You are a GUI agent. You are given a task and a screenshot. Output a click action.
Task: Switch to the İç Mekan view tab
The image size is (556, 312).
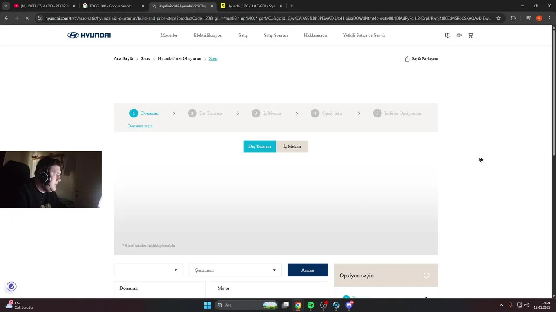pyautogui.click(x=292, y=146)
